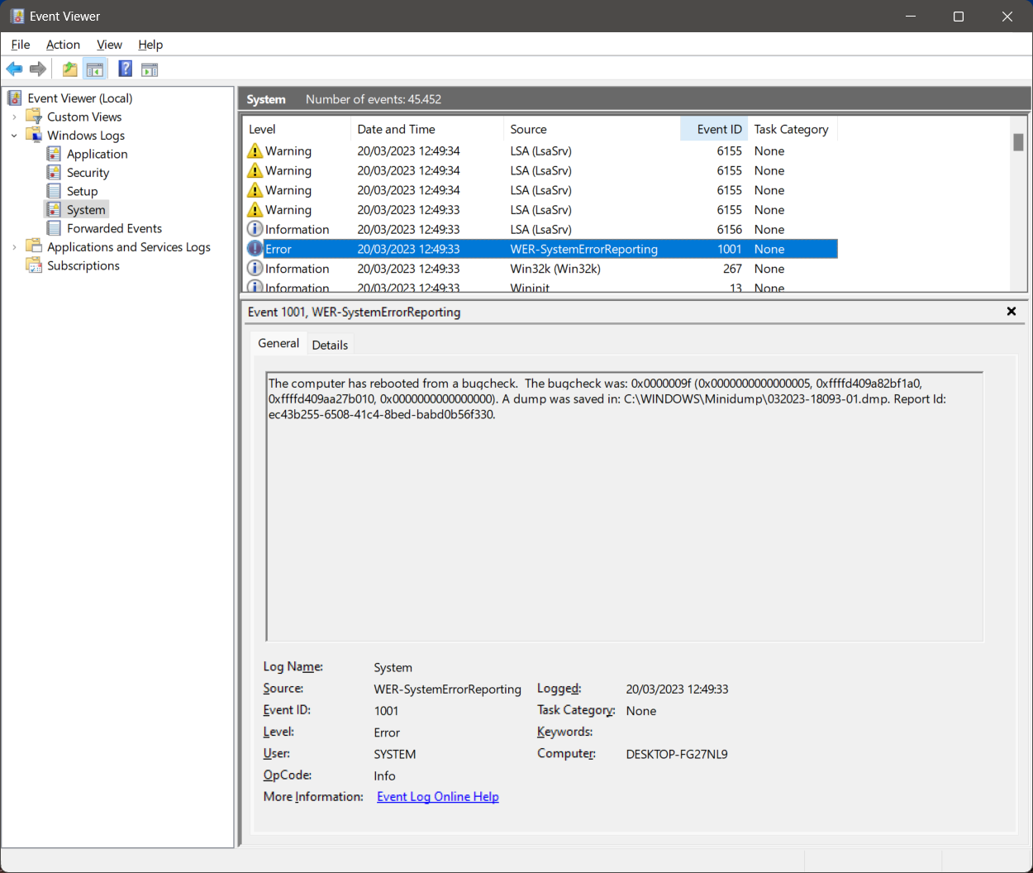Click info icon of Win32k event row
This screenshot has height=873, width=1033.
[x=255, y=269]
